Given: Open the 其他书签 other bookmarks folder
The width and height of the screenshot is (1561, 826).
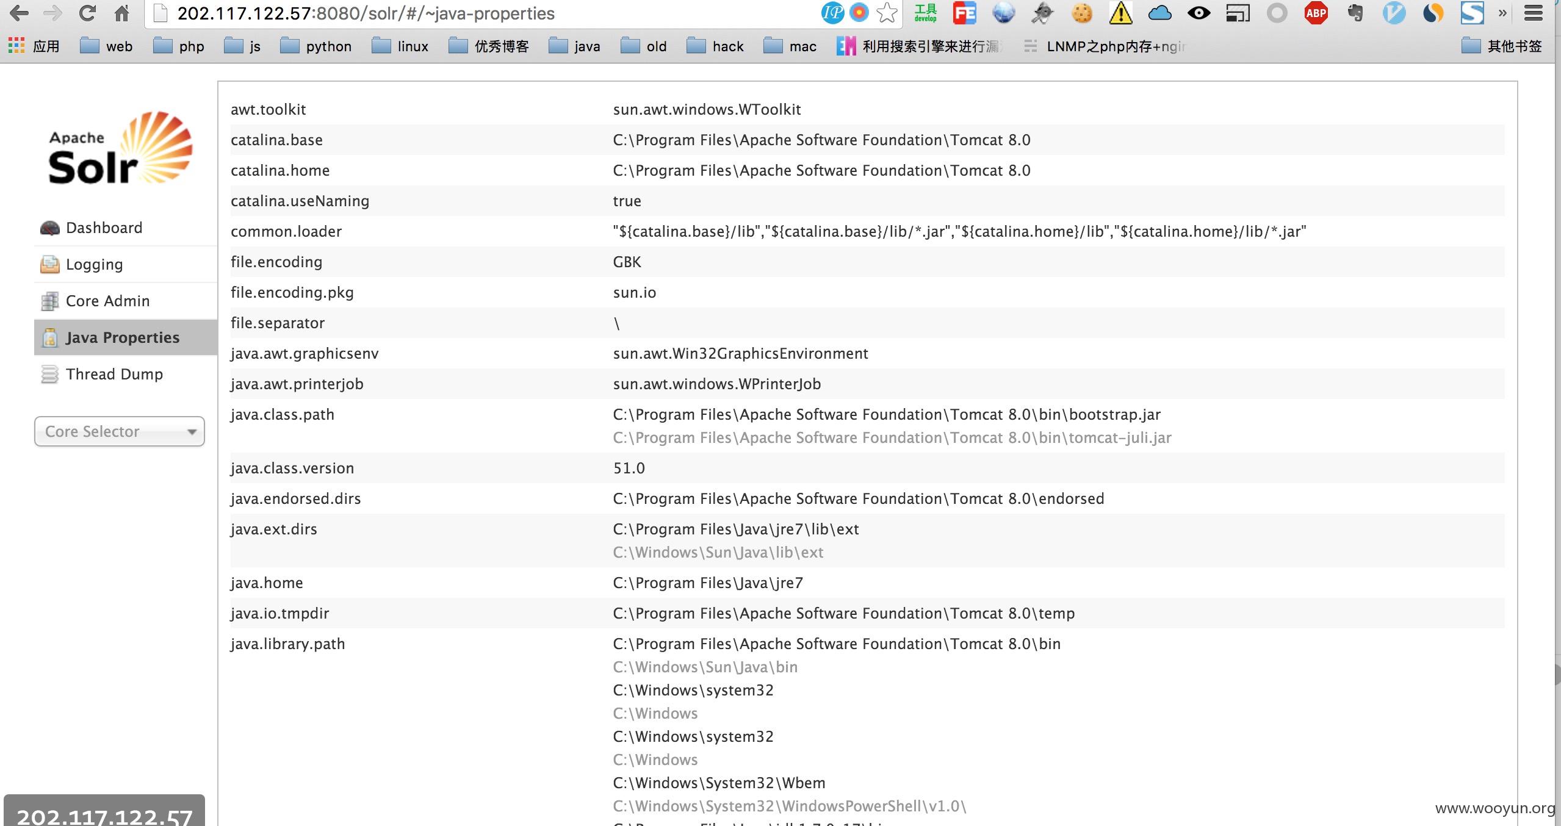Looking at the screenshot, I should [1502, 46].
